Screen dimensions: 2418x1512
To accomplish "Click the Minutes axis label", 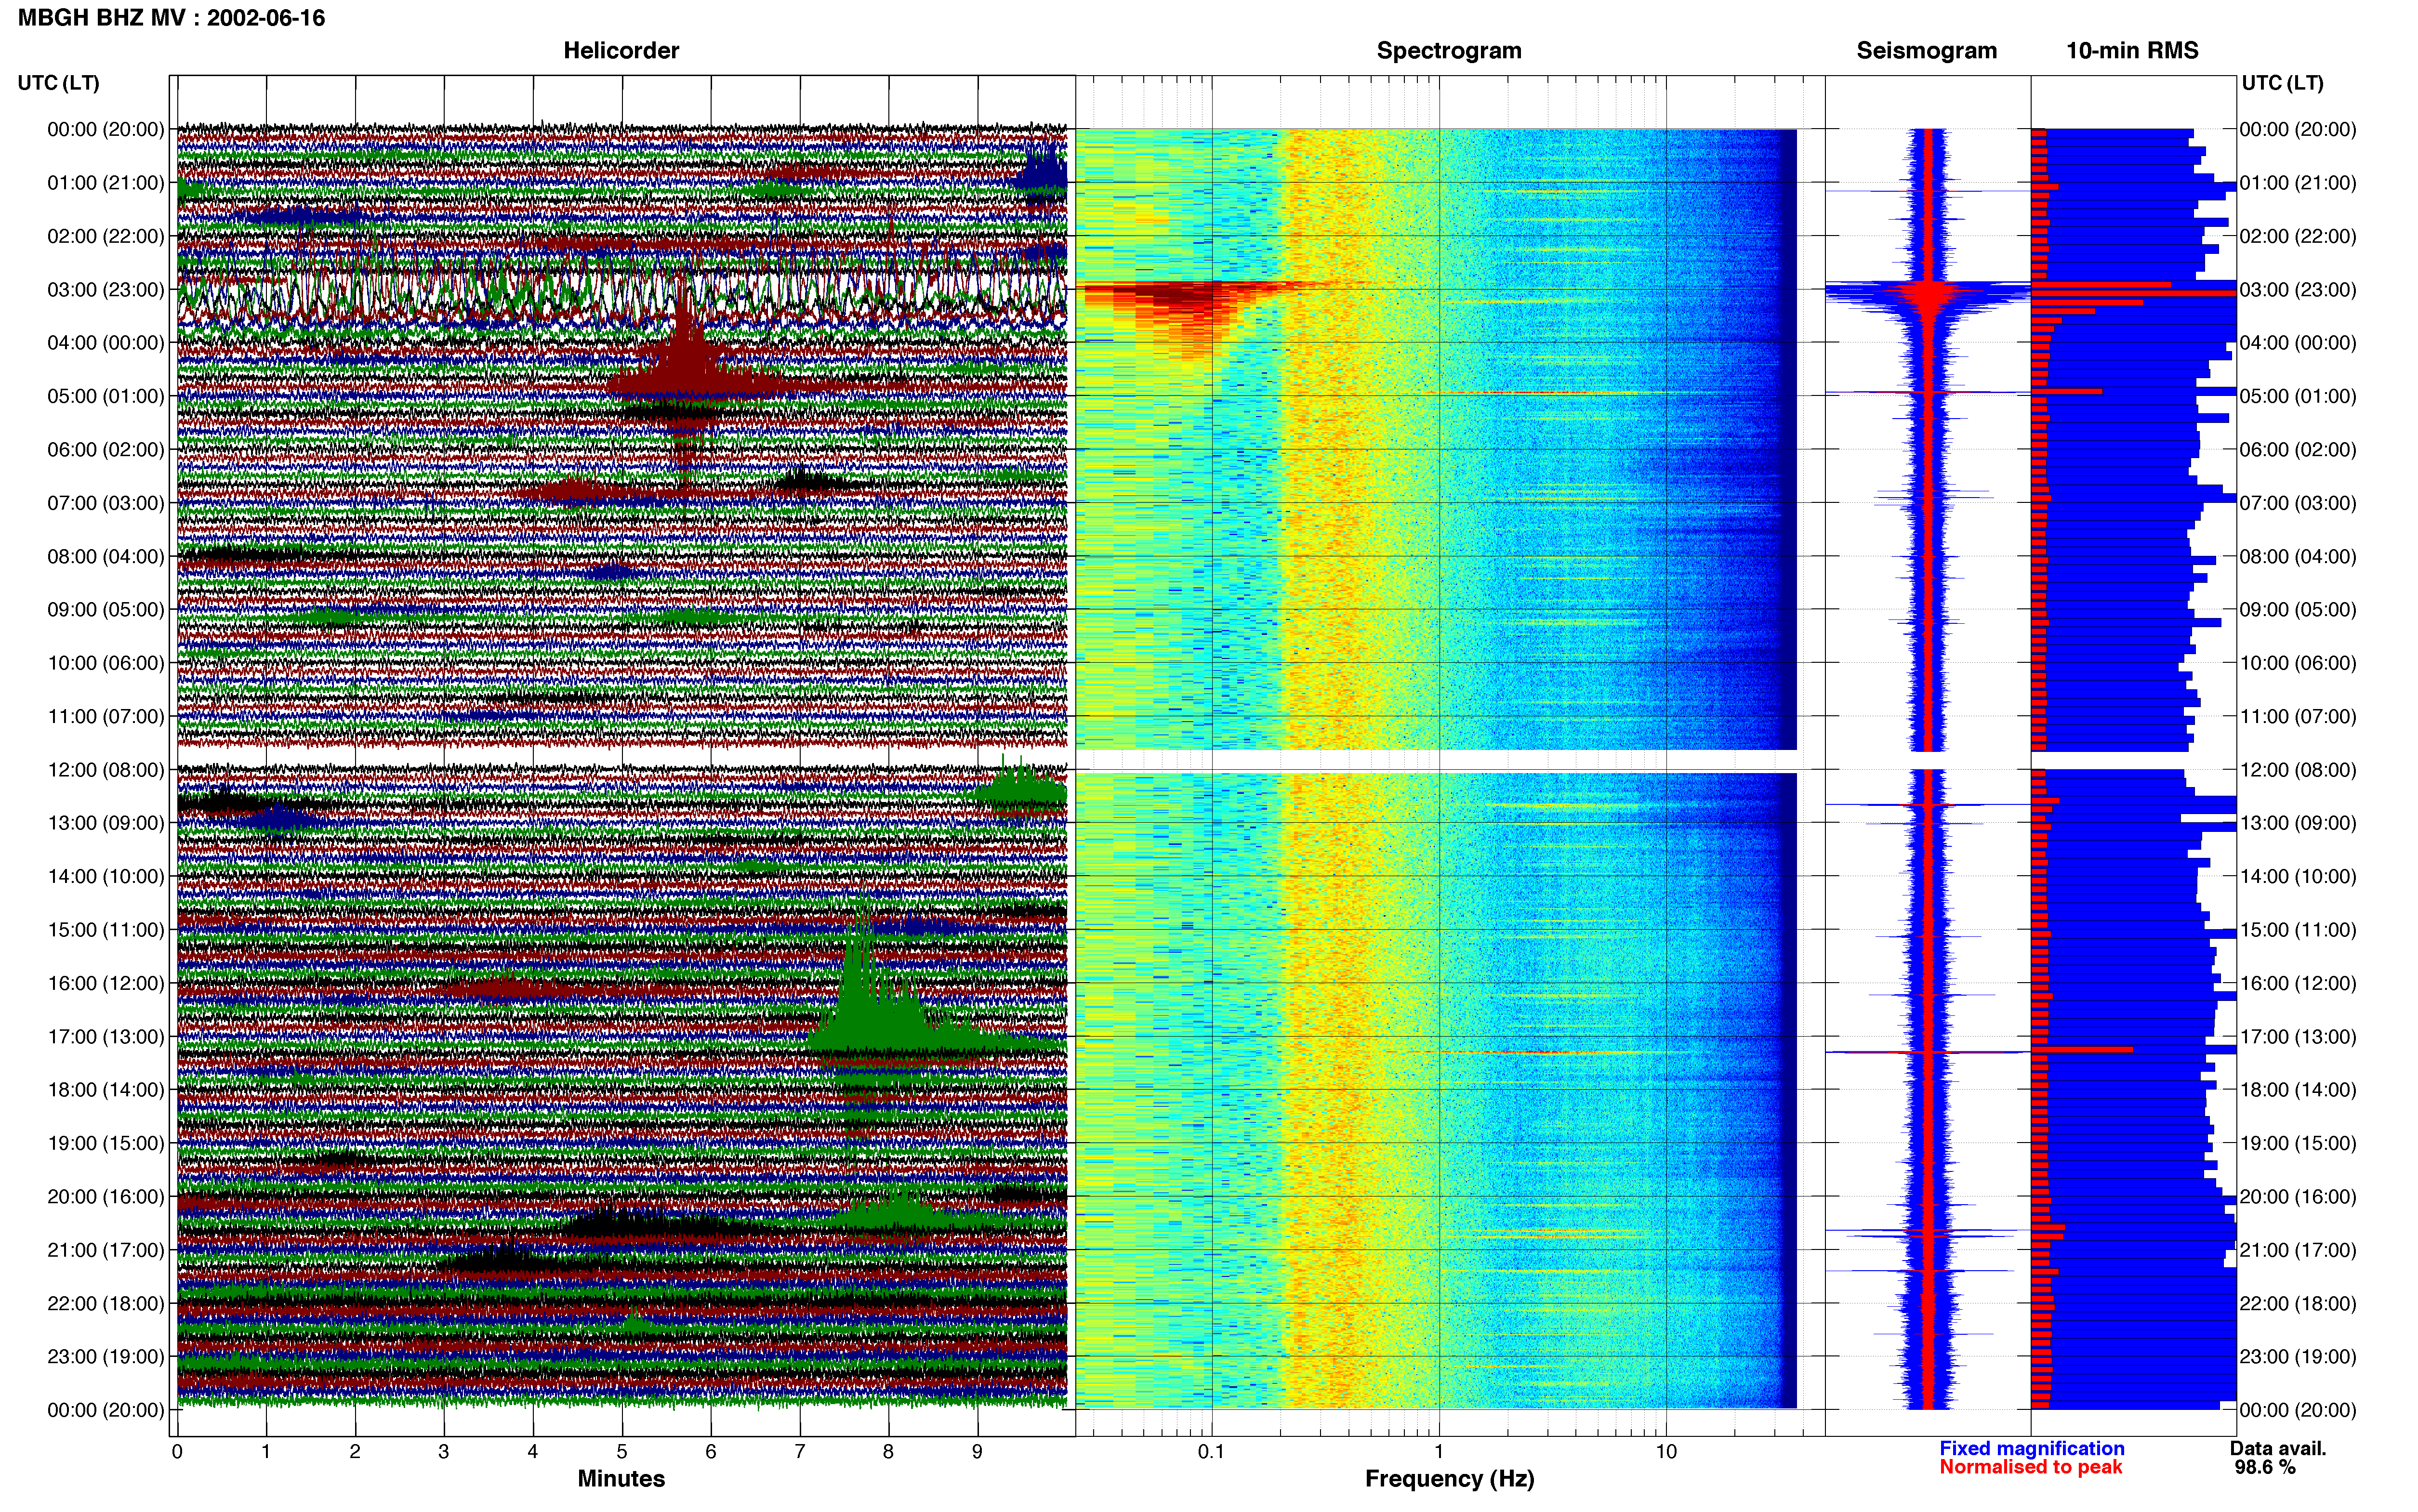I will (x=621, y=1478).
